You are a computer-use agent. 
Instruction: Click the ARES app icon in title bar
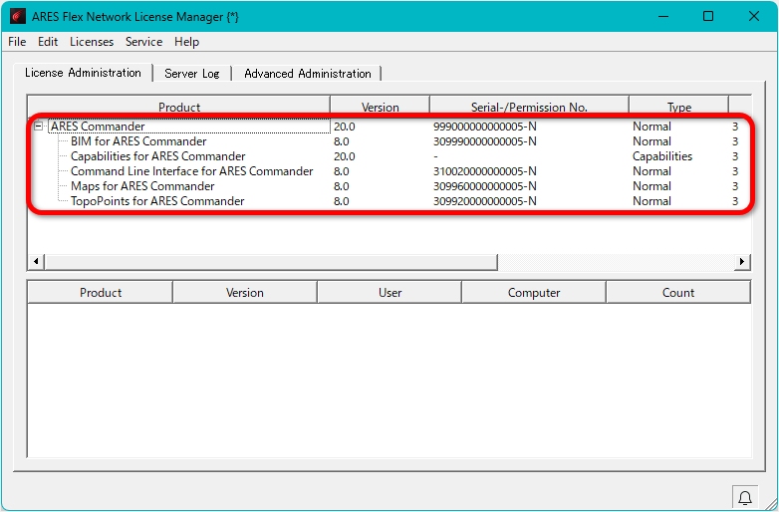17,16
